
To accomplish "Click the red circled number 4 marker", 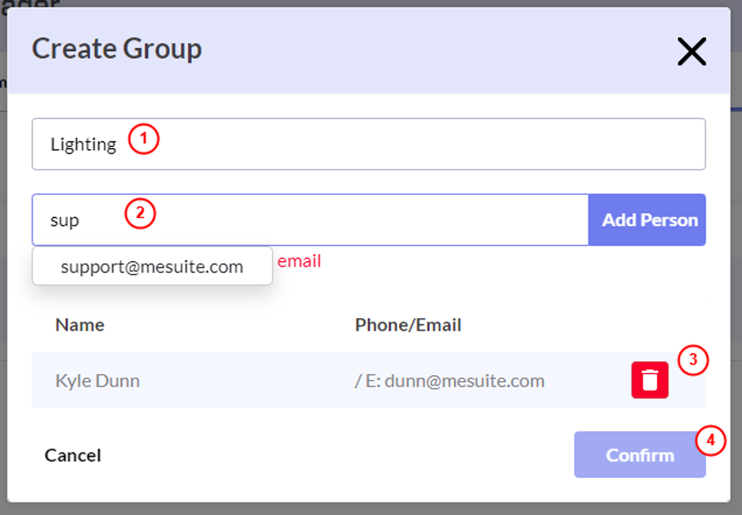I will (710, 441).
